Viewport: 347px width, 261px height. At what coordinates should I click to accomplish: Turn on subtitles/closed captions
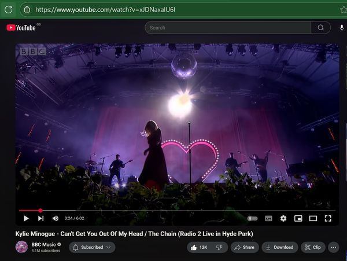268,219
